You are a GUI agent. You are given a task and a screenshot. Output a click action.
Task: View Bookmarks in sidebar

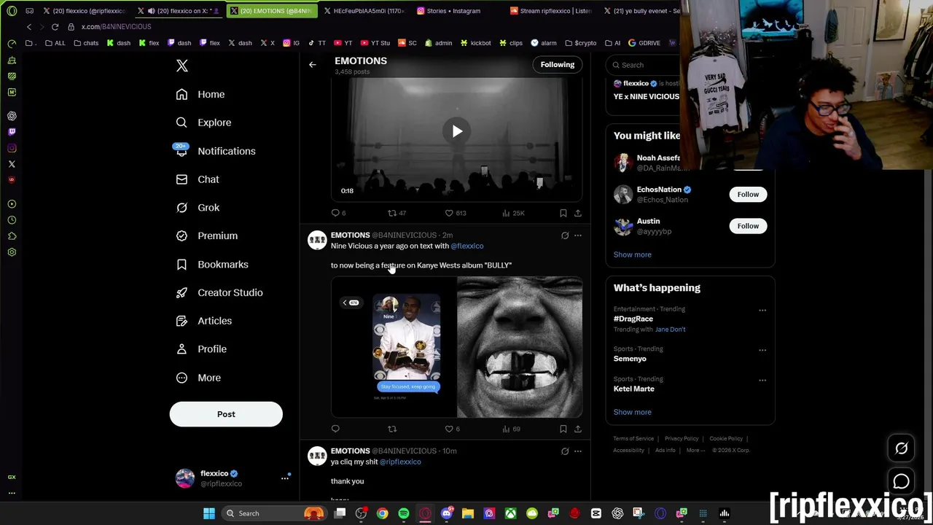212,265
